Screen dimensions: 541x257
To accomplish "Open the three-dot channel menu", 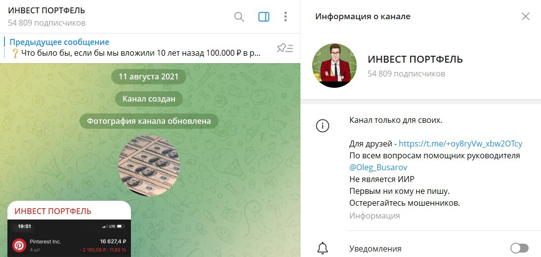I will (286, 17).
